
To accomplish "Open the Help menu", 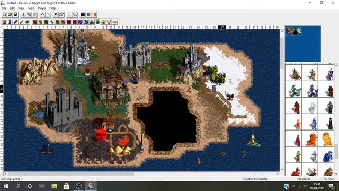I will [x=52, y=8].
